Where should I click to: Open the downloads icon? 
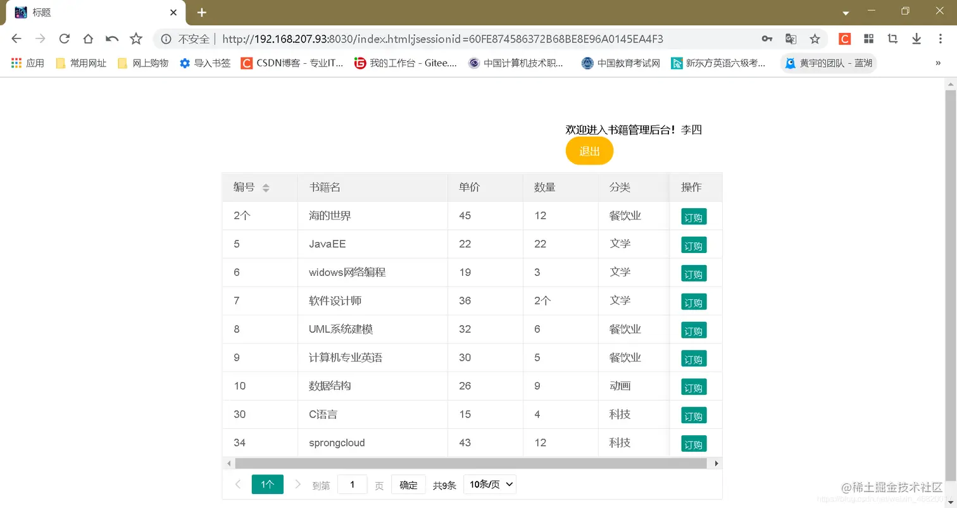tap(916, 39)
